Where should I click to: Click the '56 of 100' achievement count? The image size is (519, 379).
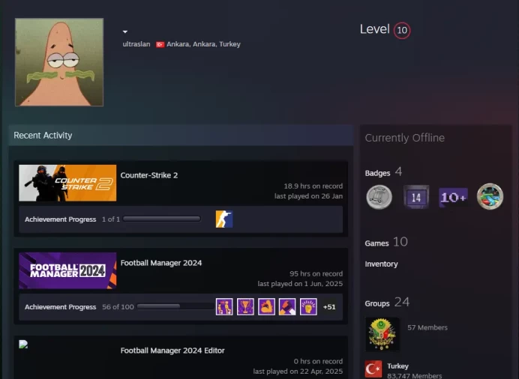click(x=118, y=307)
